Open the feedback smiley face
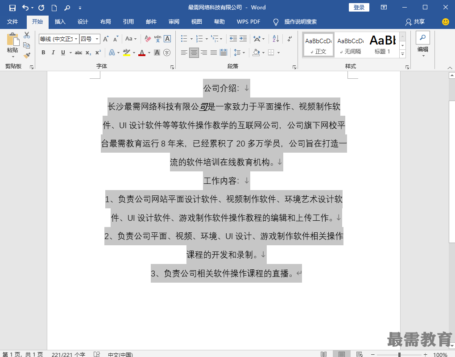This screenshot has width=455, height=357. pos(446,22)
